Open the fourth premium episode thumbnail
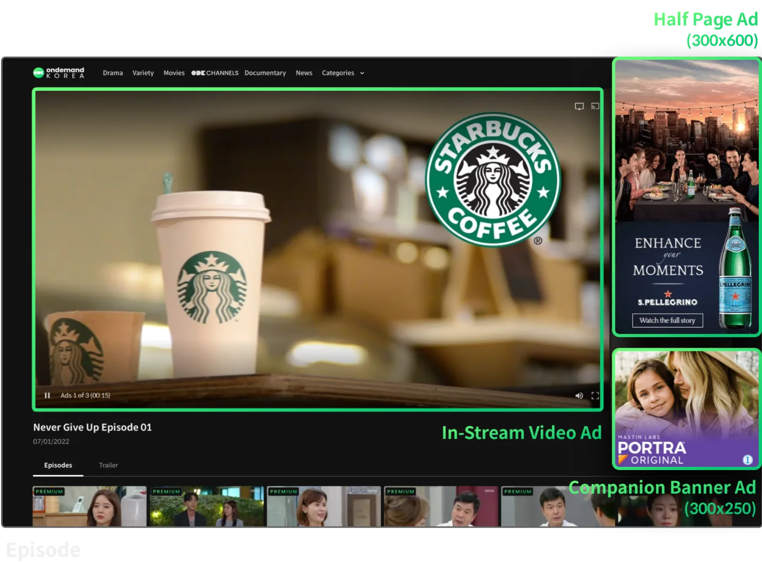The height and width of the screenshot is (563, 762). coord(441,506)
